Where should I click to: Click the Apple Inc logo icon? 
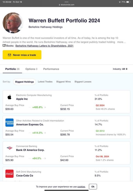tap(9, 97)
